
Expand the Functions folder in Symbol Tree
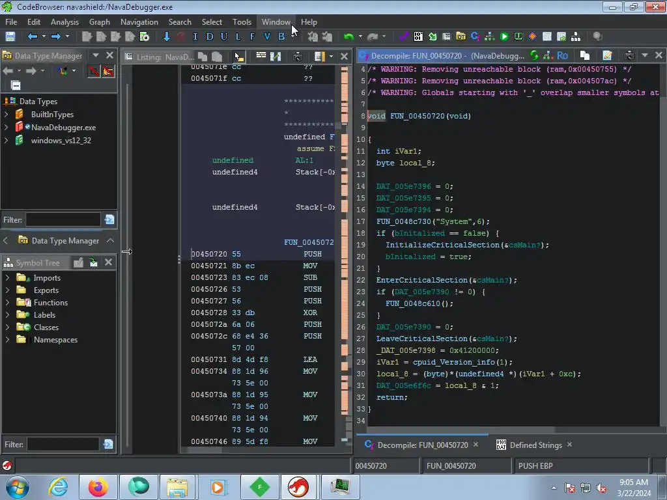click(x=7, y=302)
